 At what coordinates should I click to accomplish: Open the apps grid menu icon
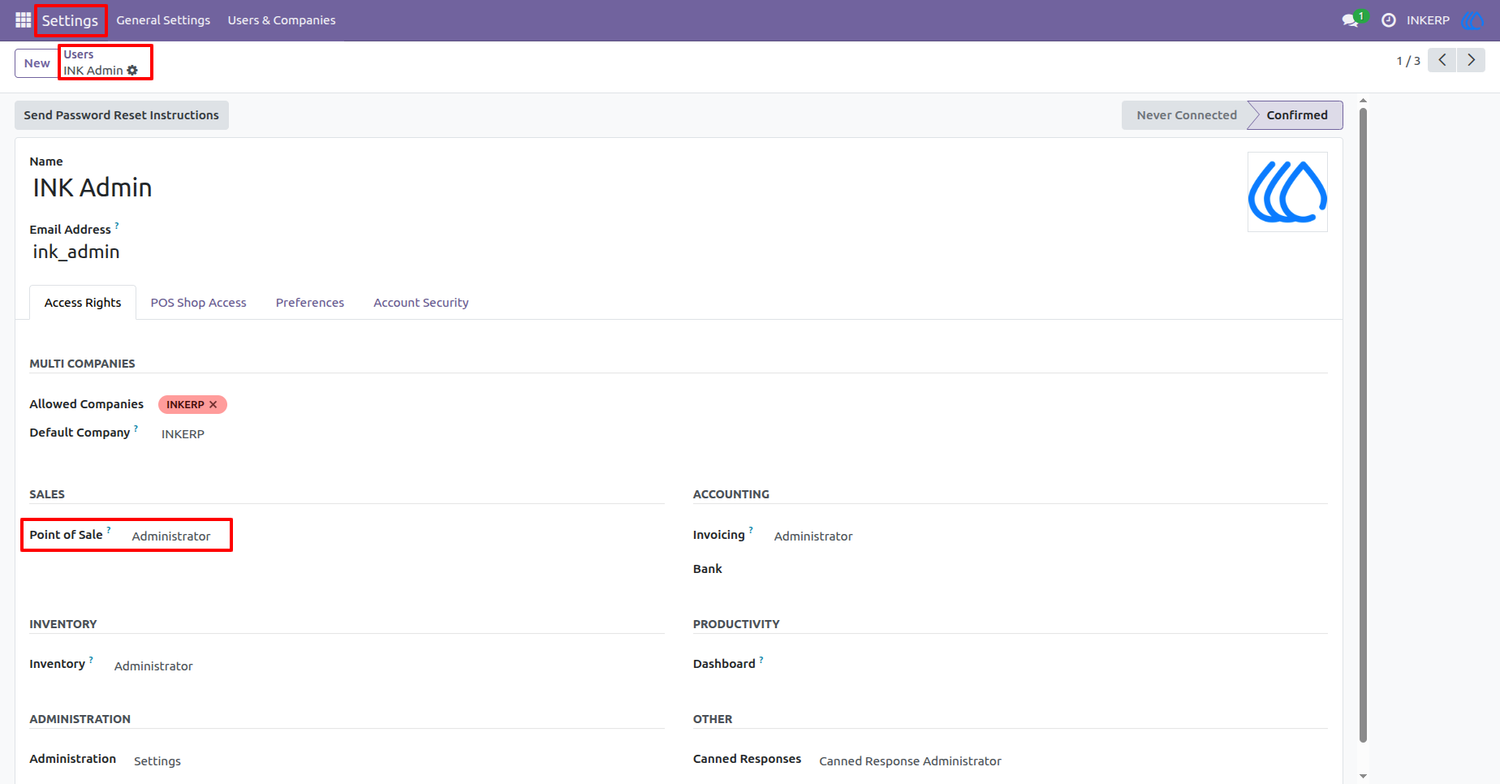pos(23,19)
